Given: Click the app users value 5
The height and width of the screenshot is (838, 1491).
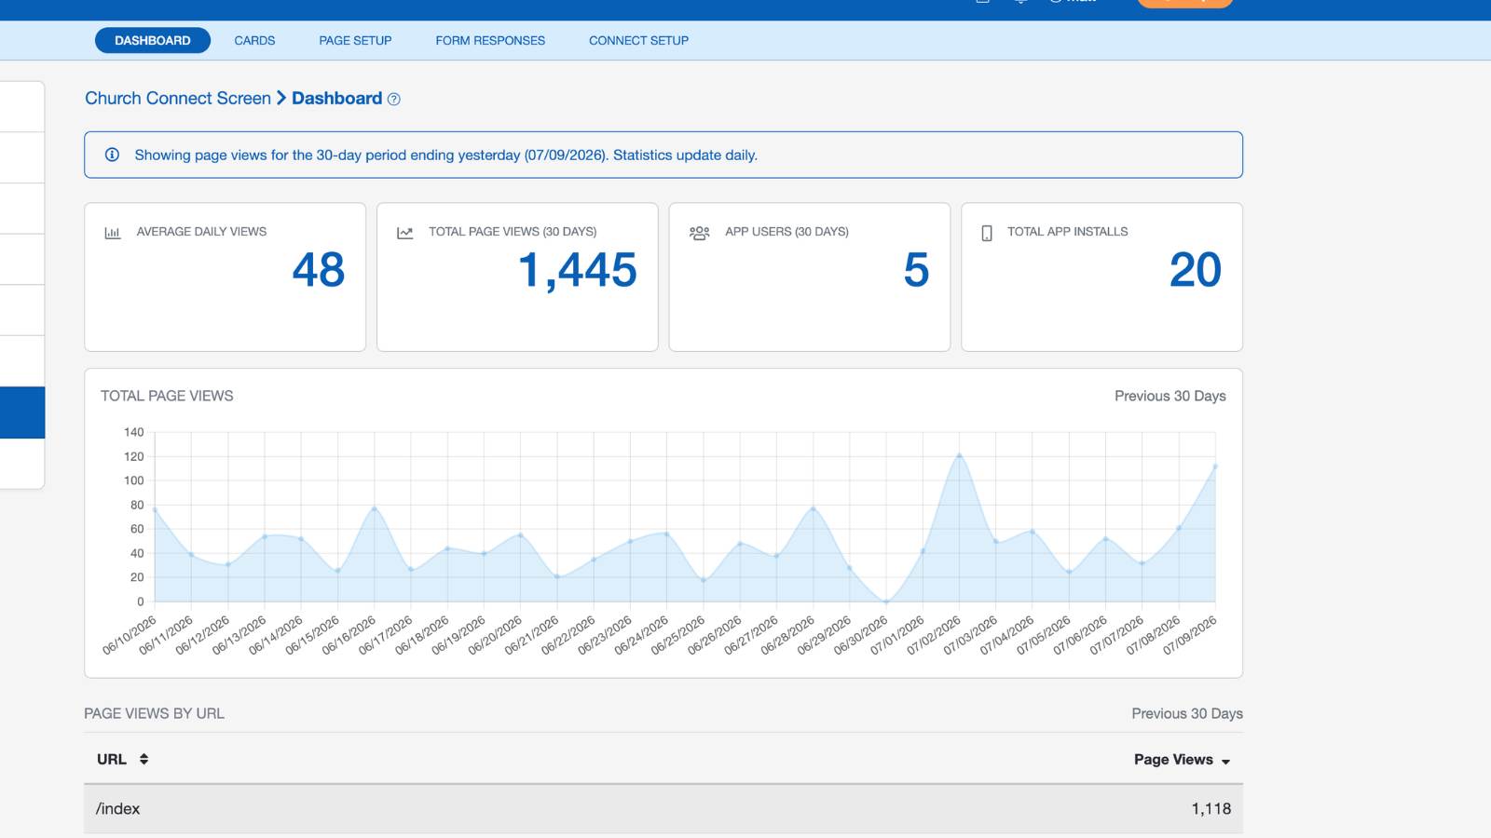Looking at the screenshot, I should coord(916,270).
